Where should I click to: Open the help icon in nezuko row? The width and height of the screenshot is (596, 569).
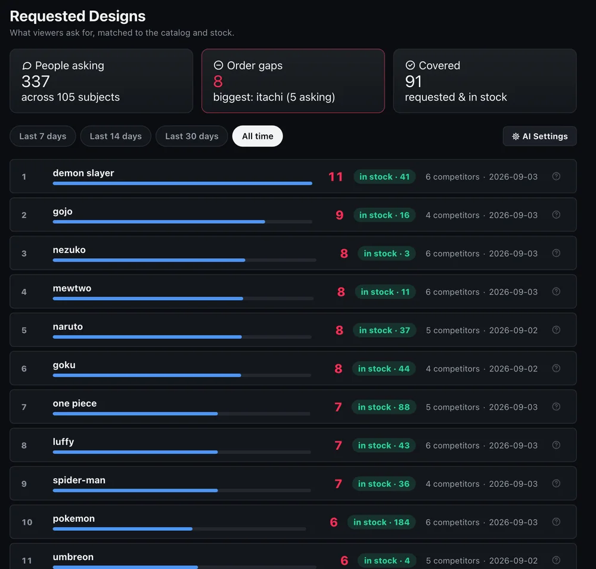coord(556,253)
